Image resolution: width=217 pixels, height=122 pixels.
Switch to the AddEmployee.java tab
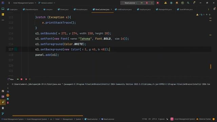coord(123,9)
